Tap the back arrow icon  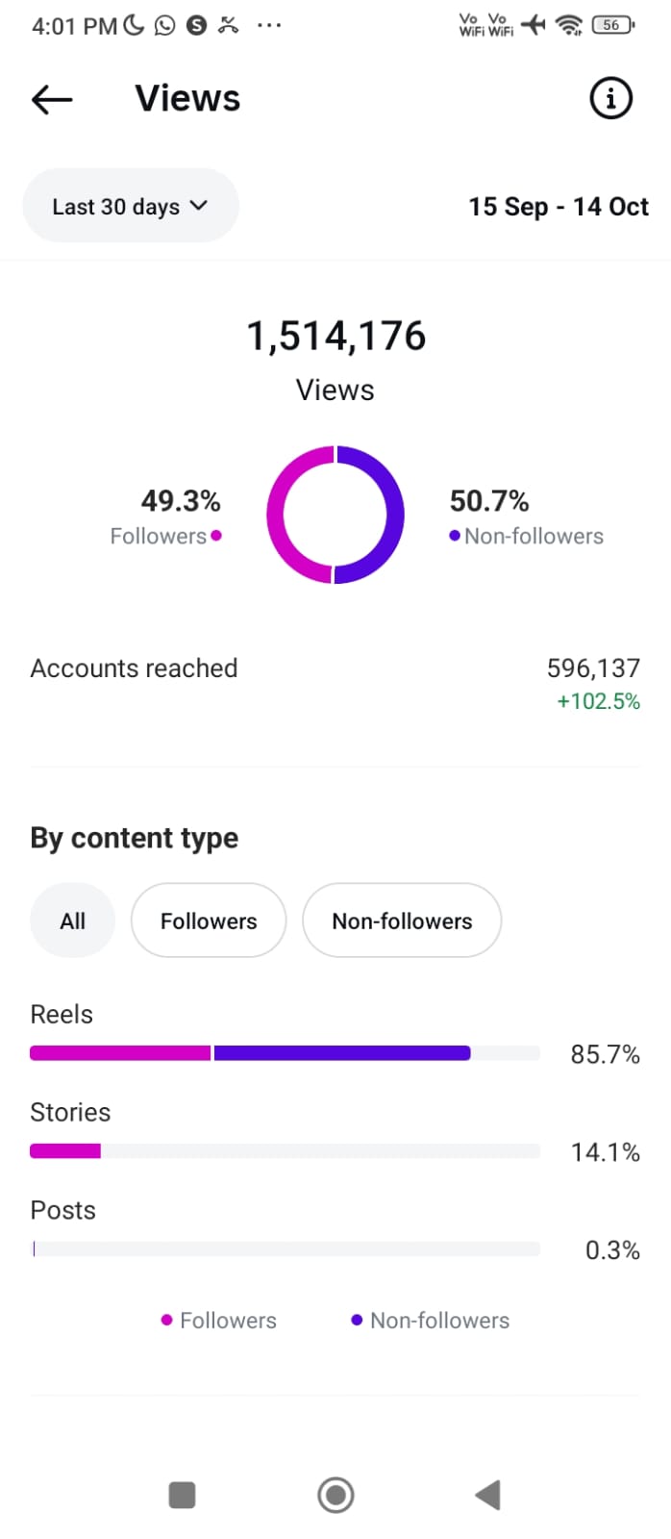tap(52, 99)
